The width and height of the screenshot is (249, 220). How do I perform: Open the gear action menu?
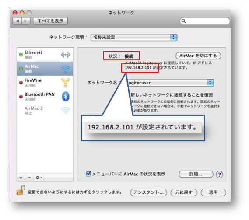39,178
